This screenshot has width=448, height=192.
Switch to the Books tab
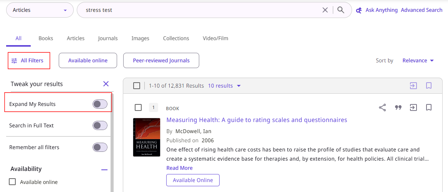[46, 38]
